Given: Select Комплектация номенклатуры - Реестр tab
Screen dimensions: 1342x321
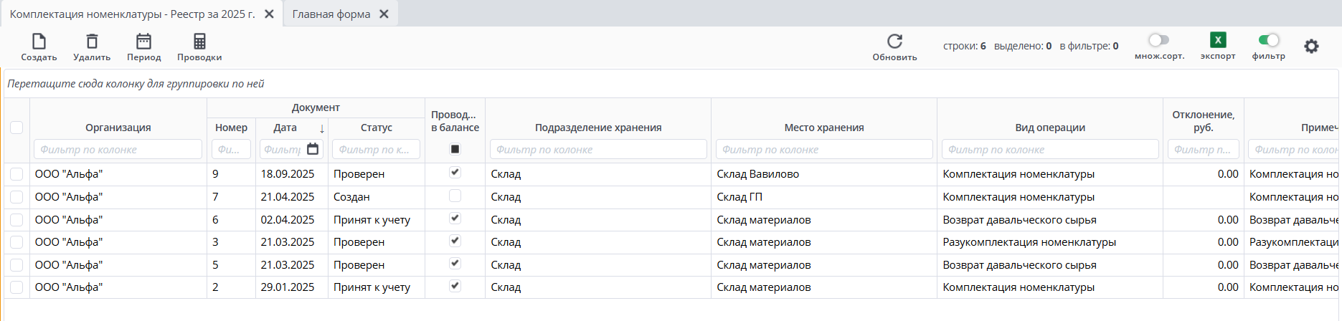Looking at the screenshot, I should point(133,14).
